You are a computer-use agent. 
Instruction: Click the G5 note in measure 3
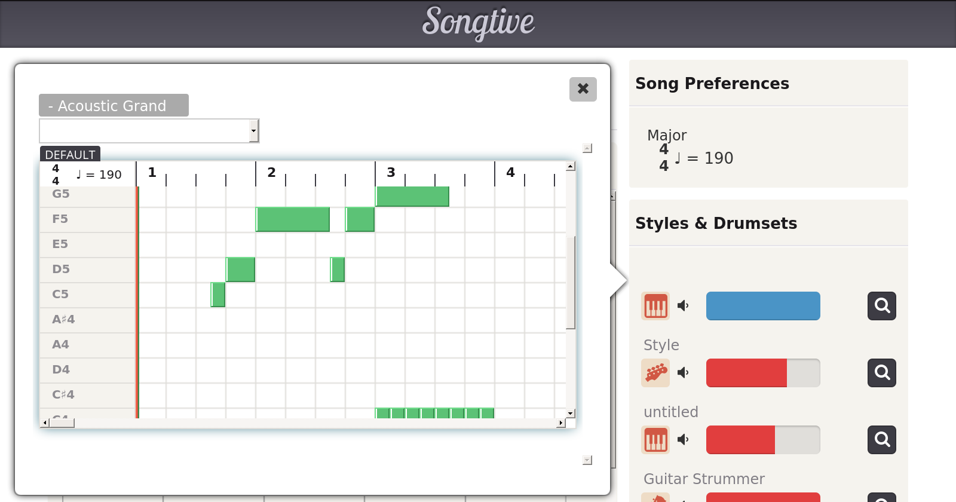coord(412,196)
